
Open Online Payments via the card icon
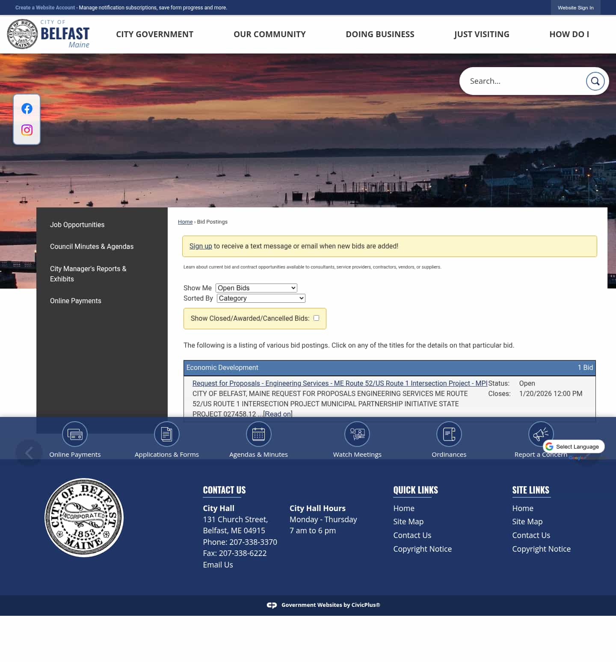pyautogui.click(x=75, y=434)
